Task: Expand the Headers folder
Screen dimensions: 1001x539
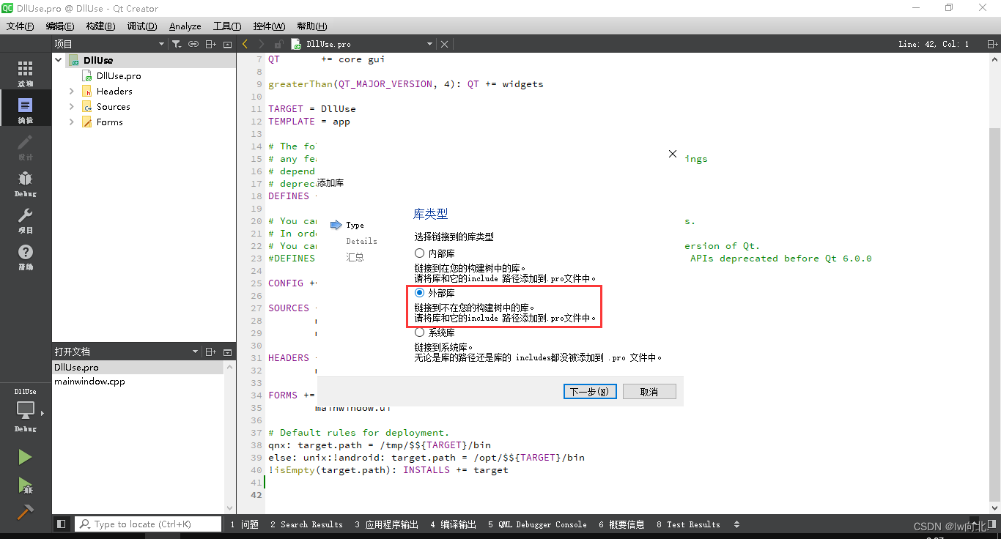Action: point(72,92)
